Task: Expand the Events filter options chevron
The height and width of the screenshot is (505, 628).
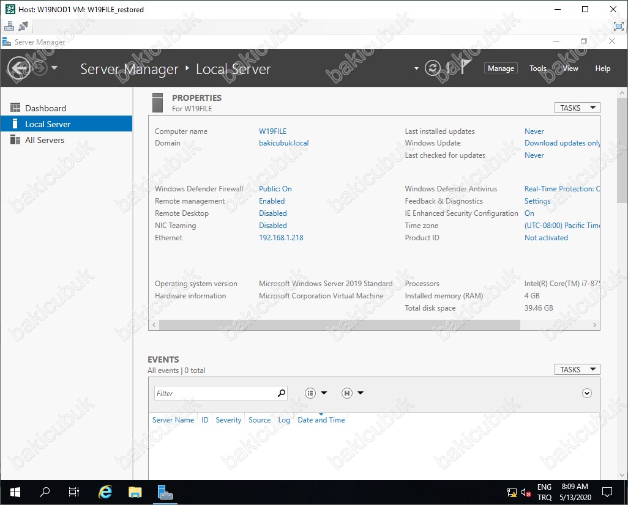Action: [x=587, y=393]
